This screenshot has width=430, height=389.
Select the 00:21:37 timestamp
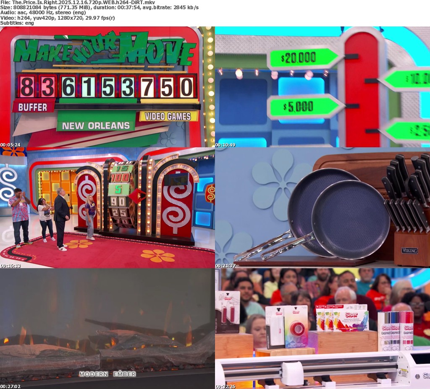pyautogui.click(x=225, y=266)
